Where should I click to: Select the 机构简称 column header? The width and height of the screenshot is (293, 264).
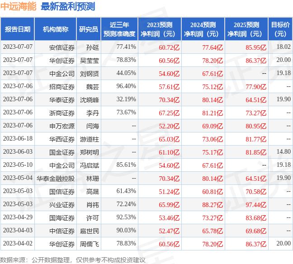(56, 29)
